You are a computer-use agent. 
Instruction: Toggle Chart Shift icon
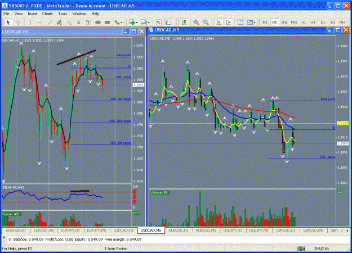[228, 22]
